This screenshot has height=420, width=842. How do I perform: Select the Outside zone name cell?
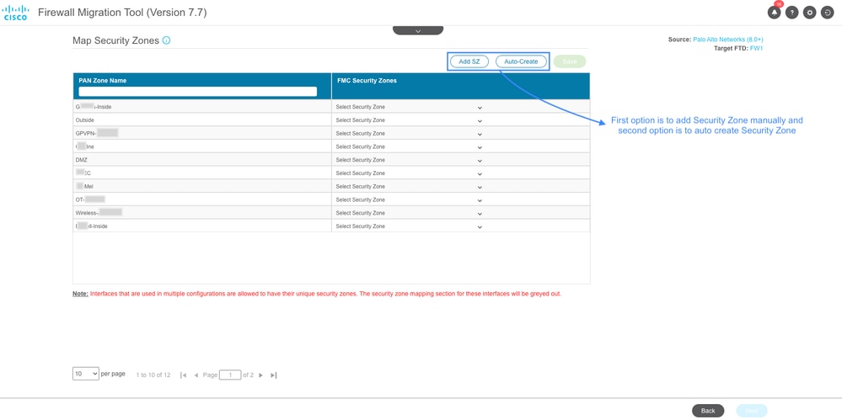202,120
